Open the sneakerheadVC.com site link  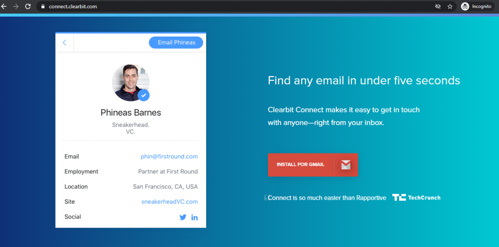click(170, 202)
